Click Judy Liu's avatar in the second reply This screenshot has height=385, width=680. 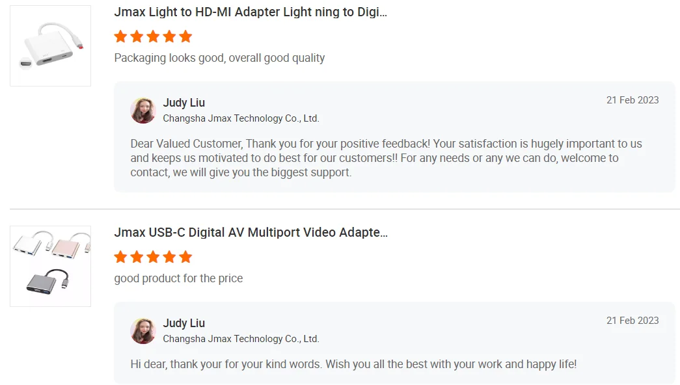[x=143, y=331]
